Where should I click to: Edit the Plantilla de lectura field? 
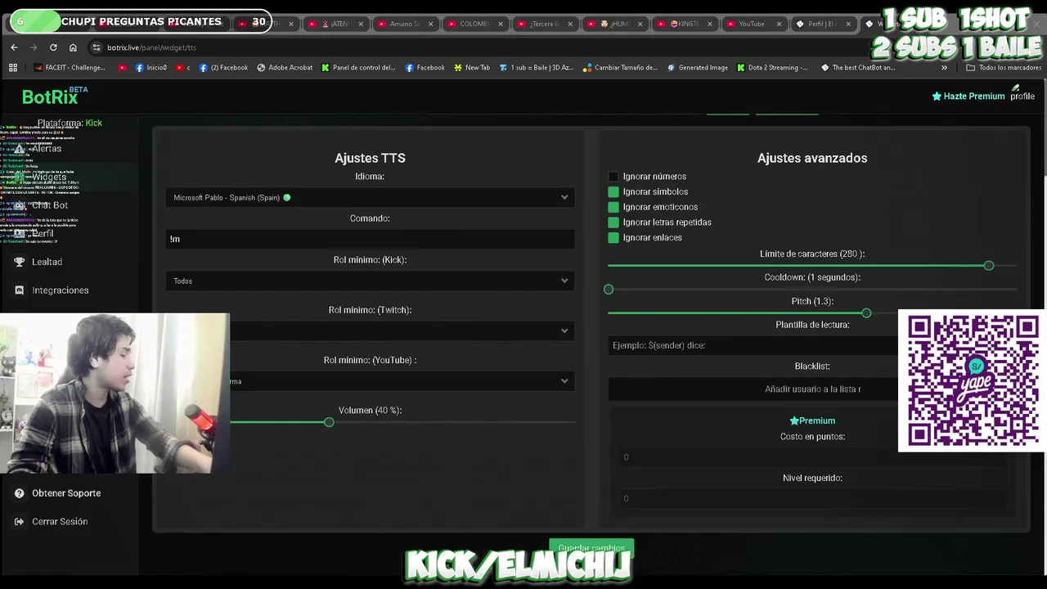[753, 345]
